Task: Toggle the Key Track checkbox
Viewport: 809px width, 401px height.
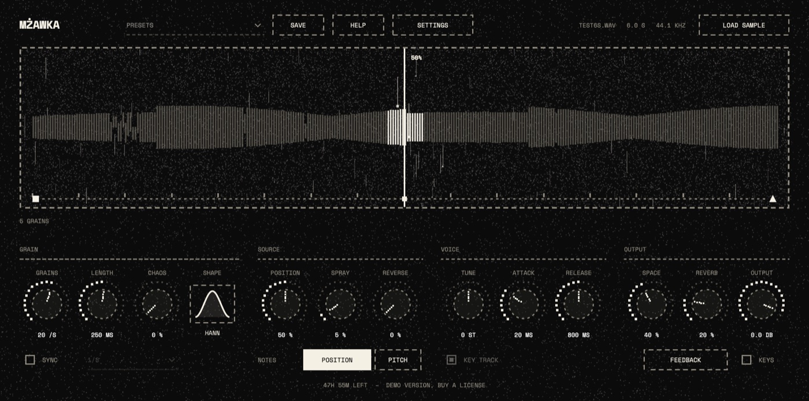Action: click(452, 360)
